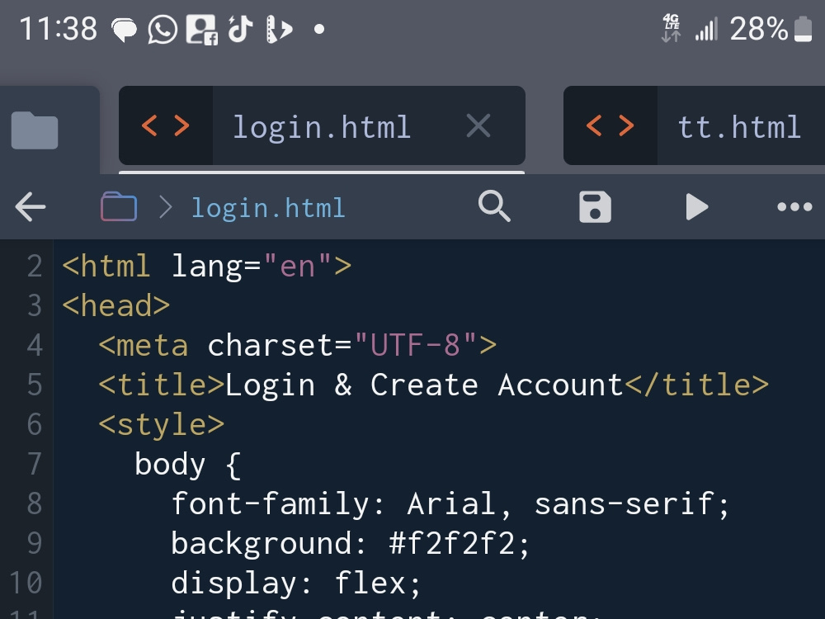Switch to the tt.html tab
The height and width of the screenshot is (619, 825).
(x=694, y=125)
